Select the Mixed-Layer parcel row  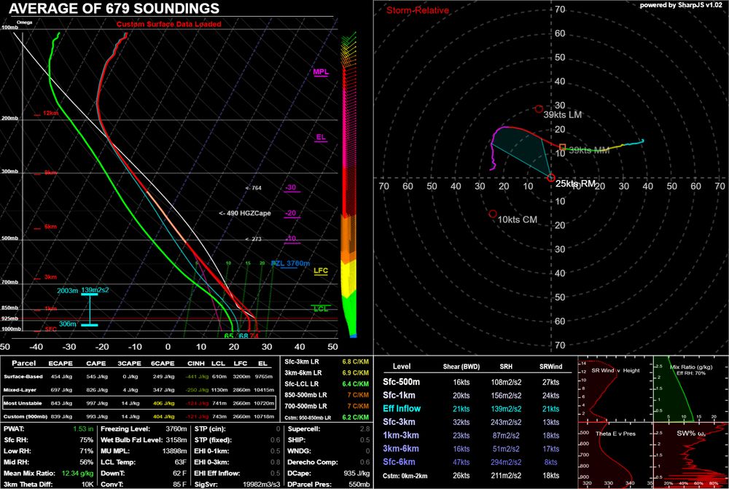[x=139, y=390]
